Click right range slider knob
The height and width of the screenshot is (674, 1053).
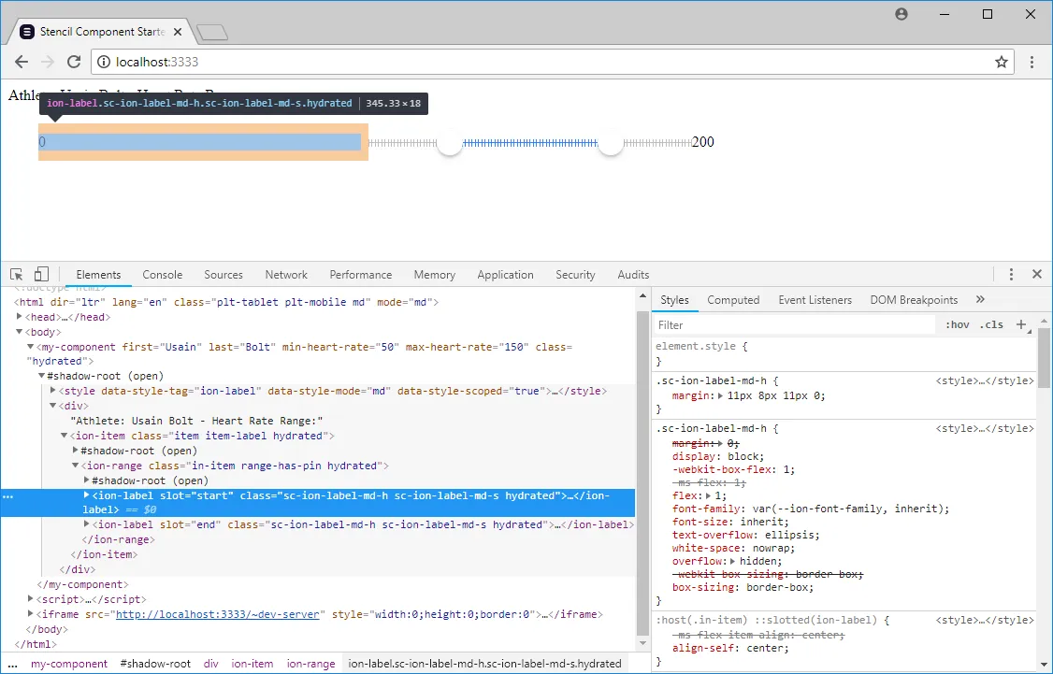click(611, 142)
